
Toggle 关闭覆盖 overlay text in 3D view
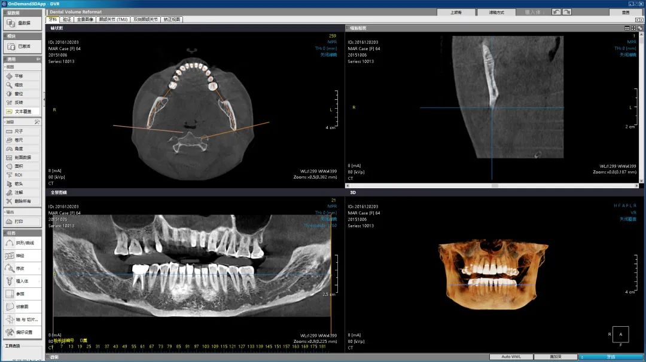click(628, 219)
